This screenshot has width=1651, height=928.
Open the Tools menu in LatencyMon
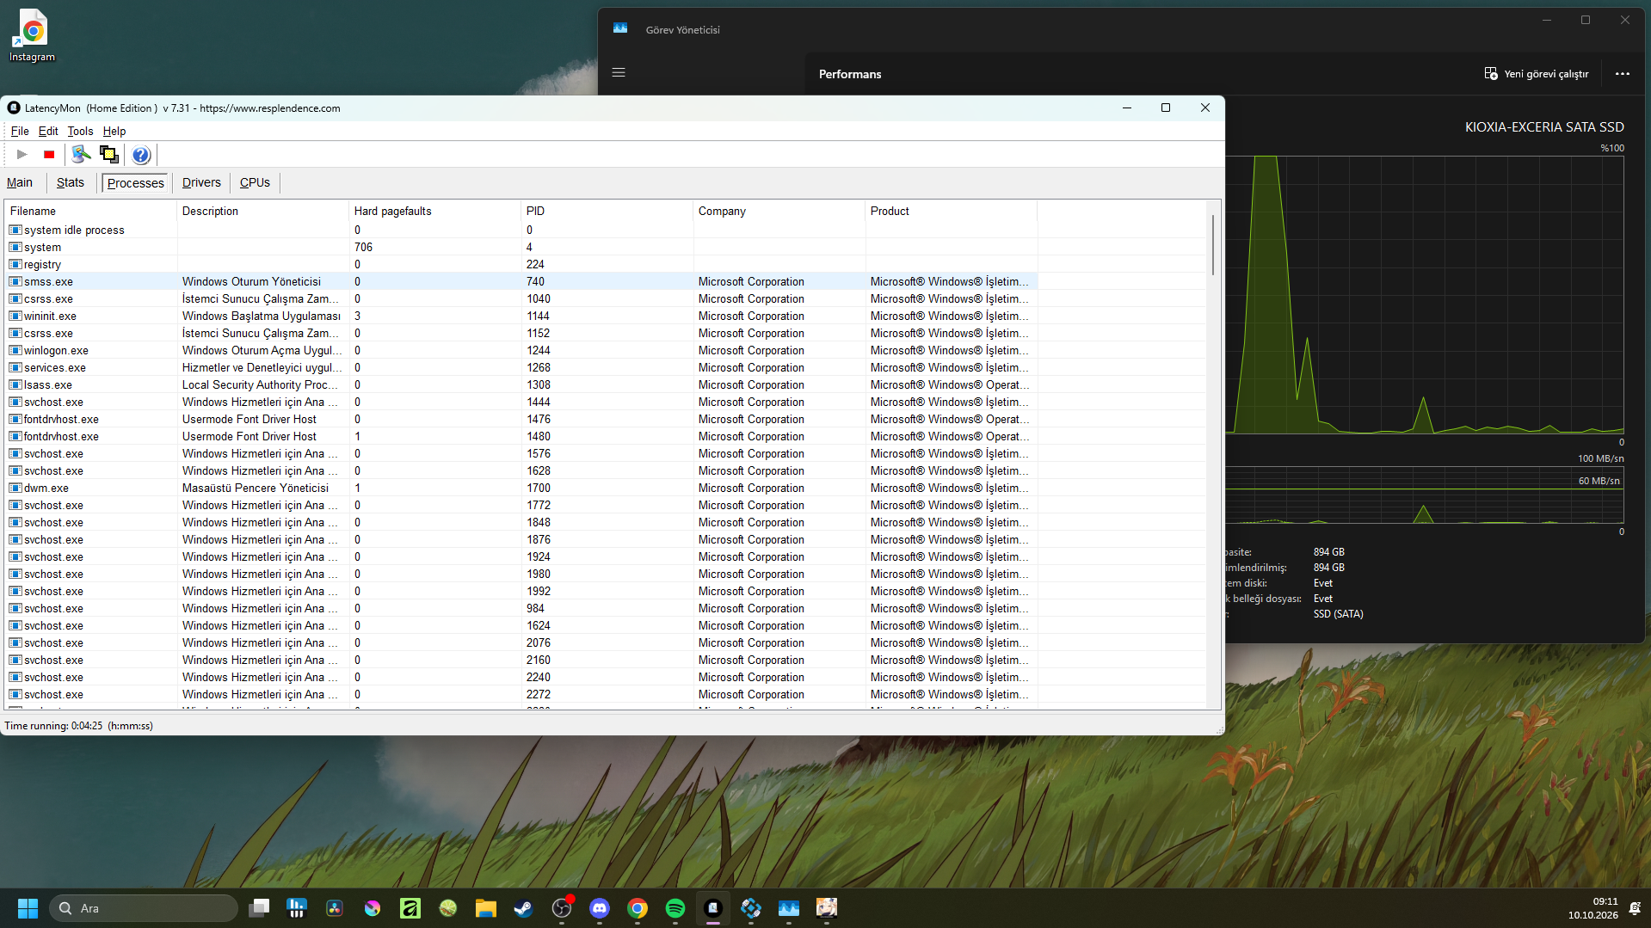[80, 132]
